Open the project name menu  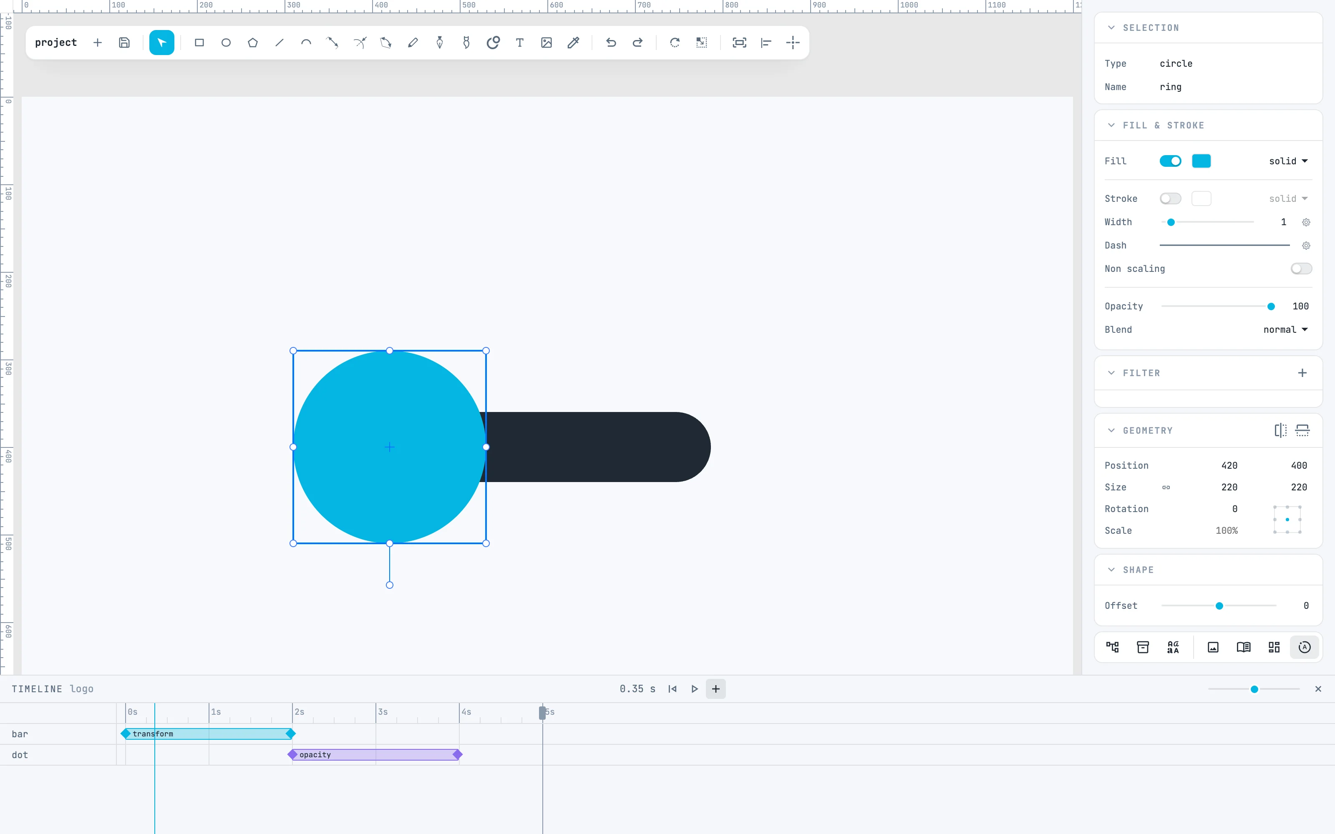pyautogui.click(x=56, y=43)
